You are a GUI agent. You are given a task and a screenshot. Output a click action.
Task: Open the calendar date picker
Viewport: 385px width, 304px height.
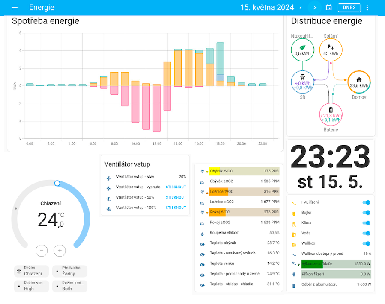pos(329,8)
